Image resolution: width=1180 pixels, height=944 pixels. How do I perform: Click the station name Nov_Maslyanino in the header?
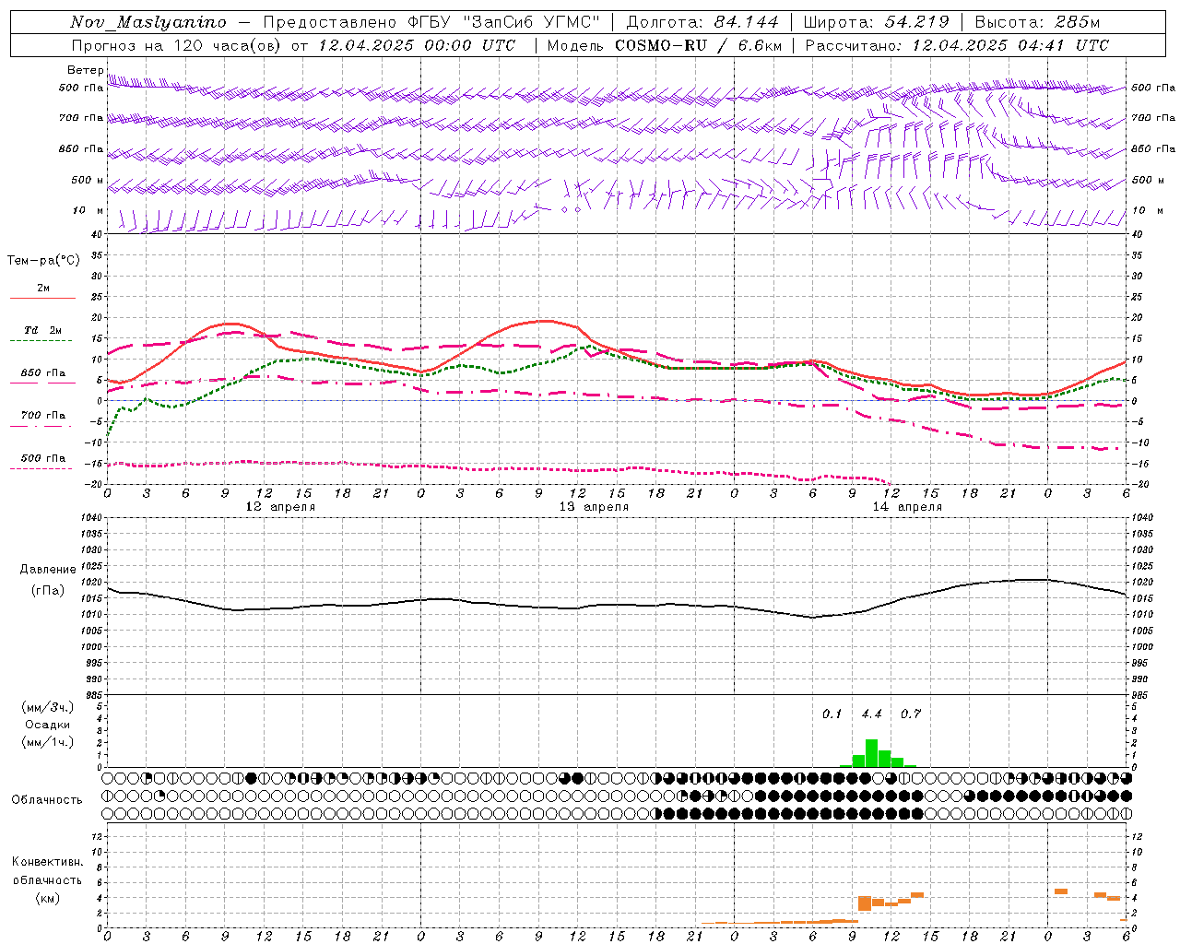tap(147, 22)
